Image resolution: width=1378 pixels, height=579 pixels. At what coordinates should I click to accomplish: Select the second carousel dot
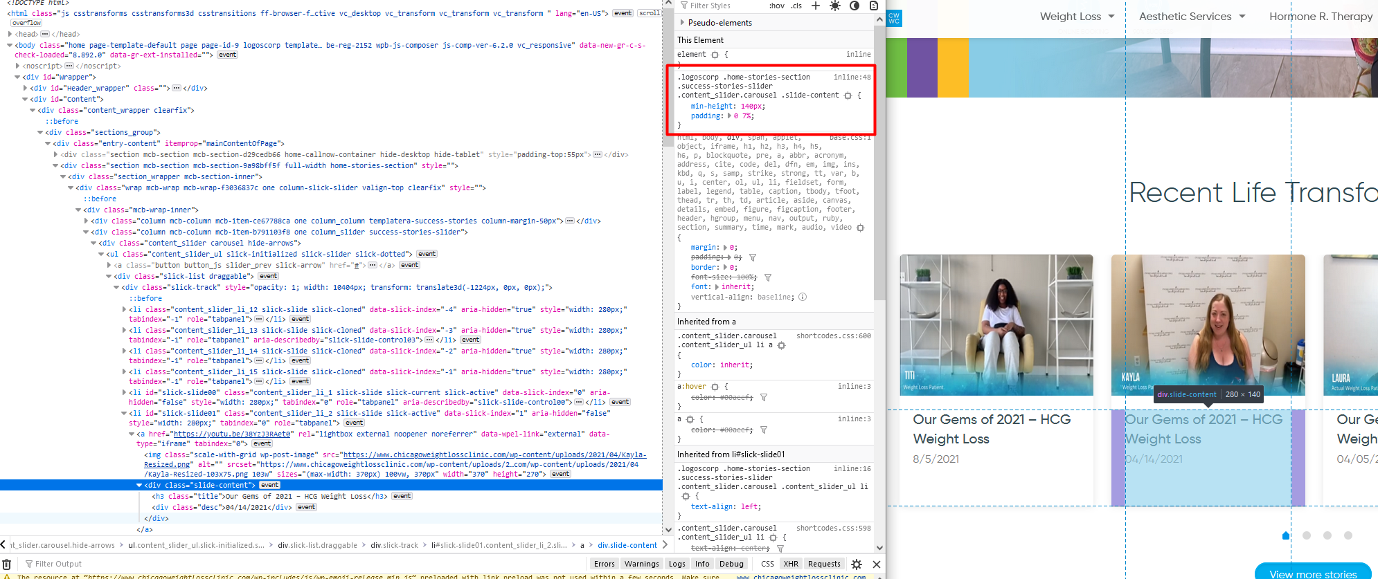click(x=1307, y=535)
